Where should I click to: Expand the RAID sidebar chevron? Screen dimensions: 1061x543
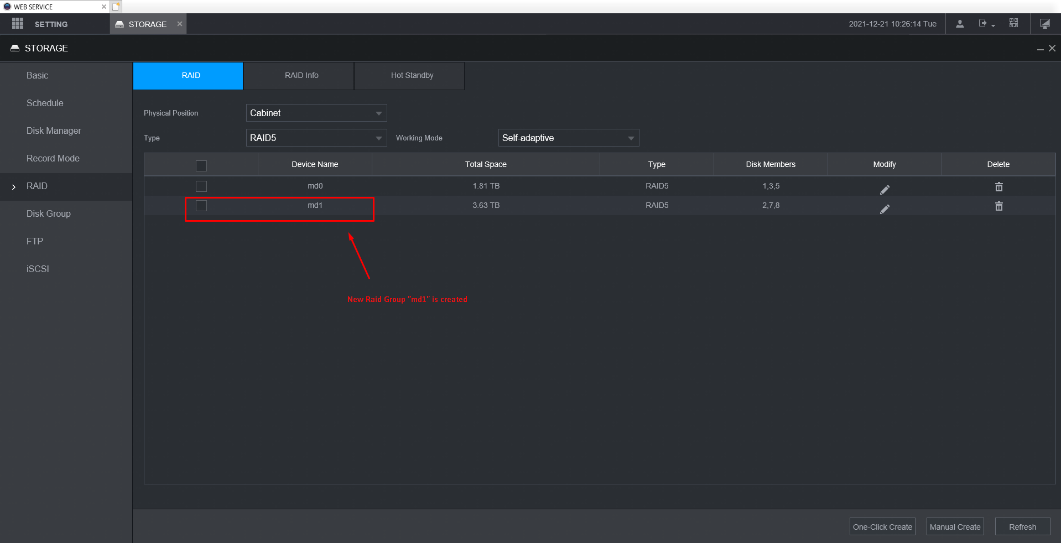[14, 187]
